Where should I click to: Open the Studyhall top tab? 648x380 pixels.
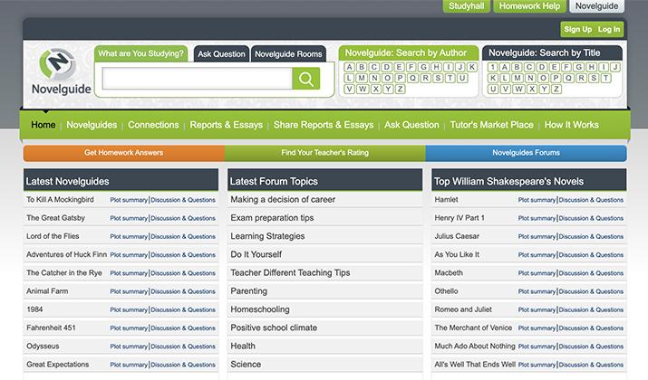click(x=466, y=6)
